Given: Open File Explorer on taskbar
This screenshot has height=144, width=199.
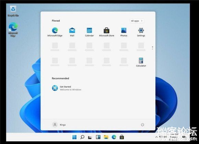Looking at the screenshot, I should pyautogui.click(x=106, y=137).
